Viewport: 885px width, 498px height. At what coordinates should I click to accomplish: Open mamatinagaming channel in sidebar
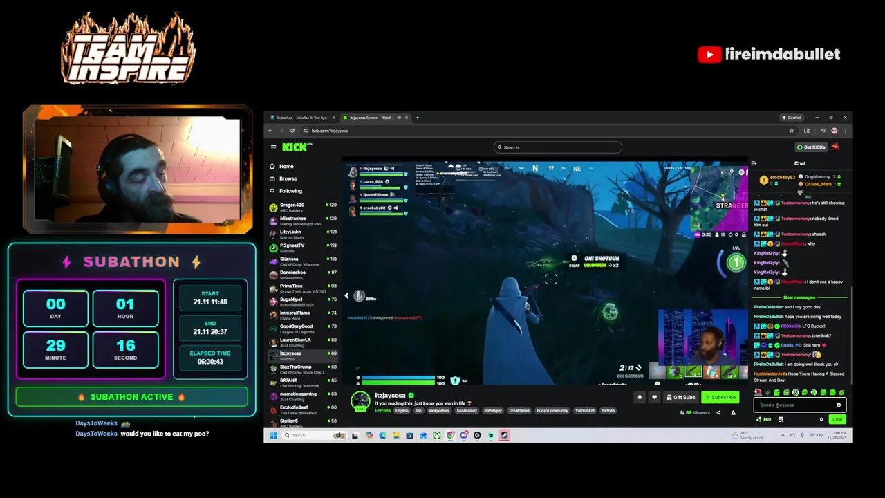click(x=303, y=396)
